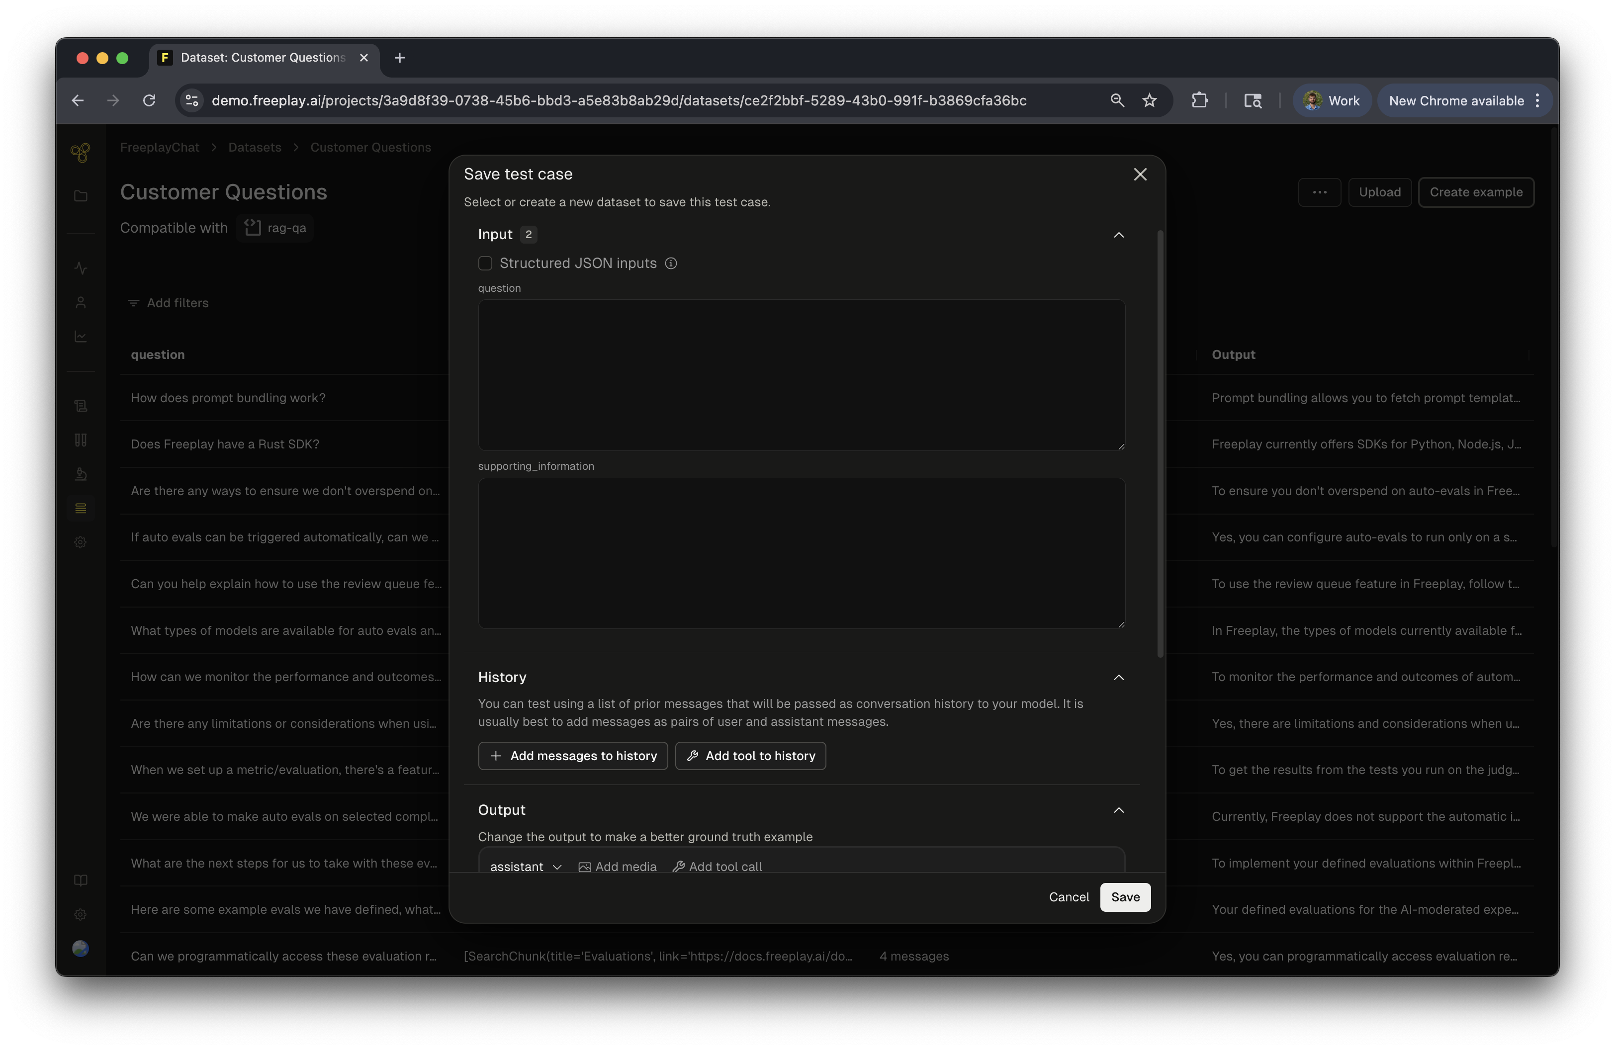Click the info icon beside Structured JSON inputs
The image size is (1615, 1050).
[x=670, y=263]
